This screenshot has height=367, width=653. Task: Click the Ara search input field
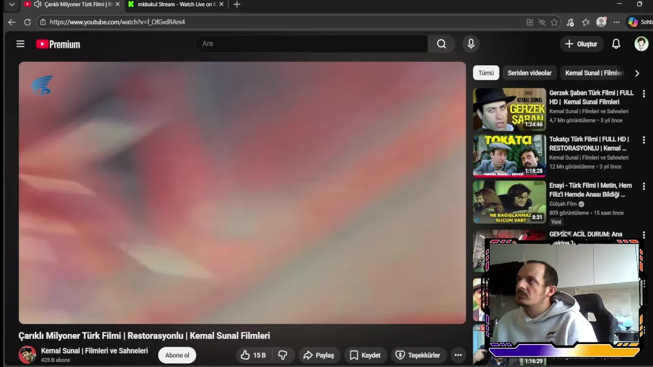click(x=311, y=44)
